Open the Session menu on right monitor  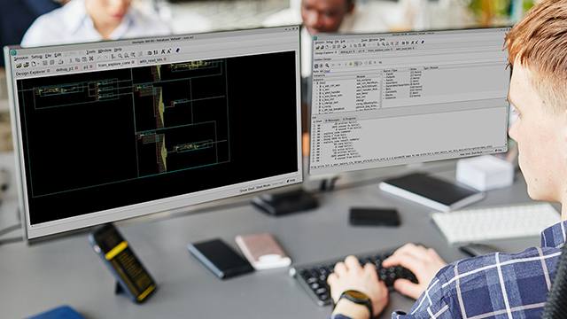(320, 43)
